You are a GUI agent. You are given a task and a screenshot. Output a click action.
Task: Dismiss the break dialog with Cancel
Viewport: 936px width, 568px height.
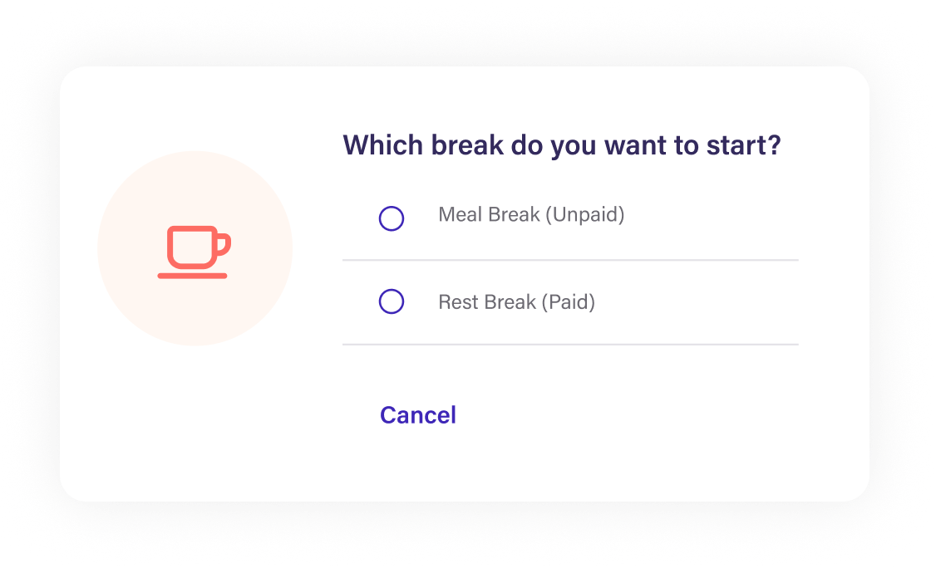(x=418, y=415)
